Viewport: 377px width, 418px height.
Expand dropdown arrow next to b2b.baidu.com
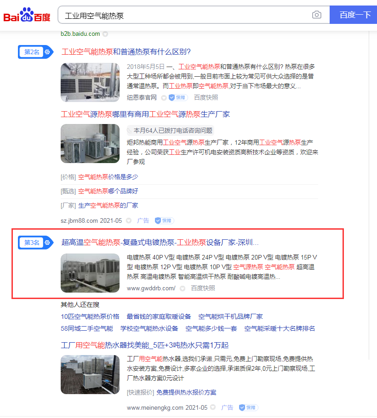105,34
